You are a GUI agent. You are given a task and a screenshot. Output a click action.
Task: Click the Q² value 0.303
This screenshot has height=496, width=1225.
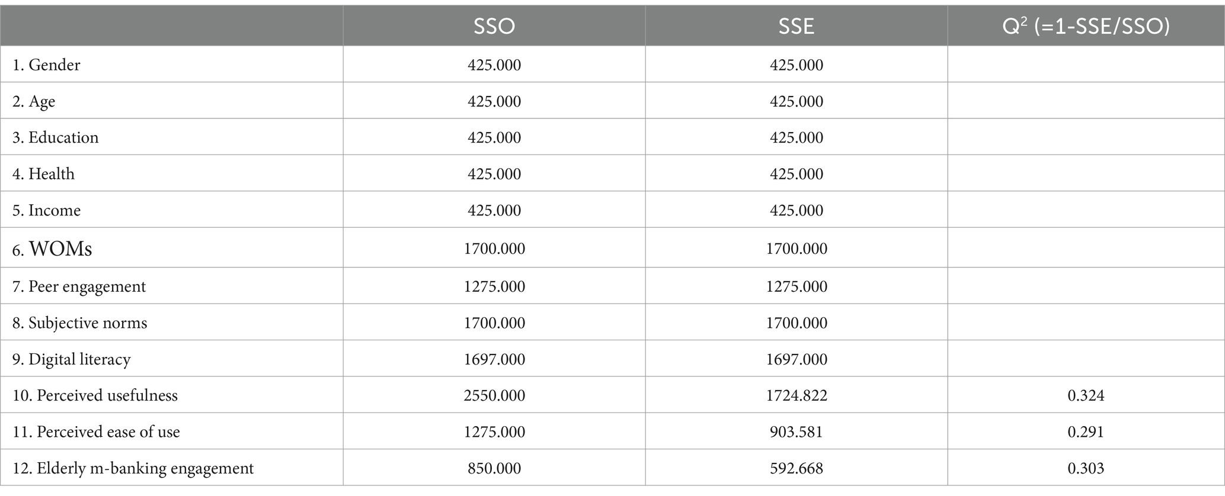[1086, 468]
